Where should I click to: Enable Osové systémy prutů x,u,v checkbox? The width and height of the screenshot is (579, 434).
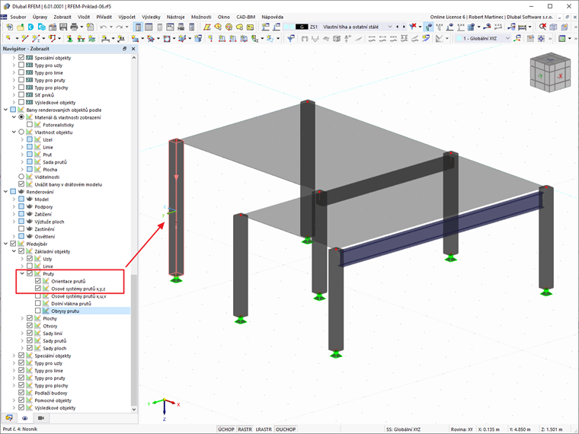click(38, 296)
